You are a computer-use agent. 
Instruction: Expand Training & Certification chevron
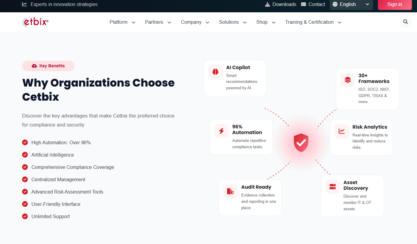340,22
